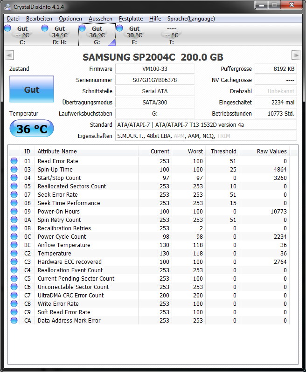This screenshot has height=372, width=306.
Task: Click status orb for Hardware ECC recovered
Action: pyautogui.click(x=14, y=262)
